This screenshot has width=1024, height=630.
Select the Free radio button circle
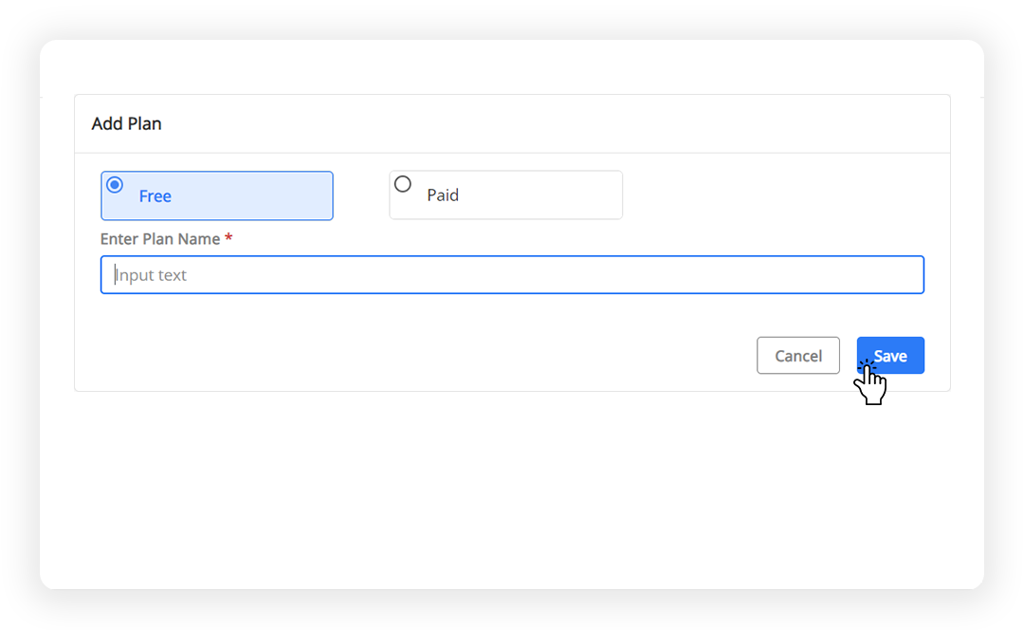(115, 185)
